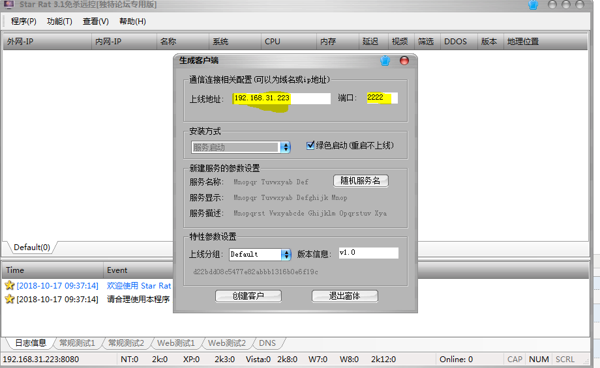Click the 端口 field showing 2222
Viewport: 600px width, 368px height.
pos(382,98)
